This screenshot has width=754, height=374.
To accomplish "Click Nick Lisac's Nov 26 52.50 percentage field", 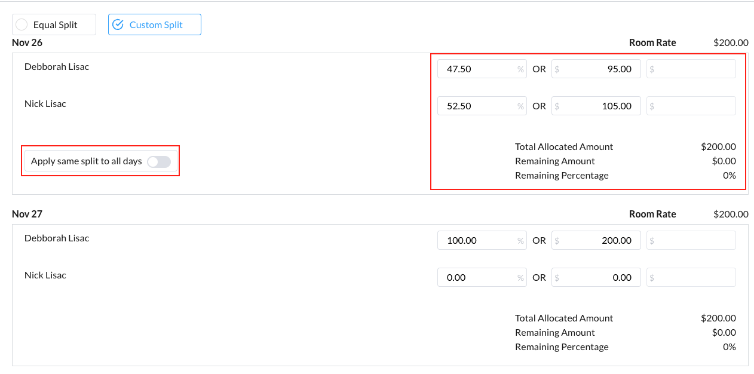I will [x=478, y=106].
